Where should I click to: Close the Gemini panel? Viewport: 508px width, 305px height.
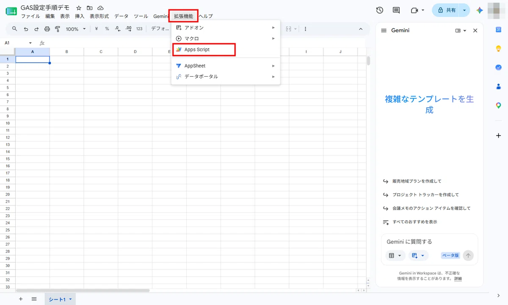(475, 30)
